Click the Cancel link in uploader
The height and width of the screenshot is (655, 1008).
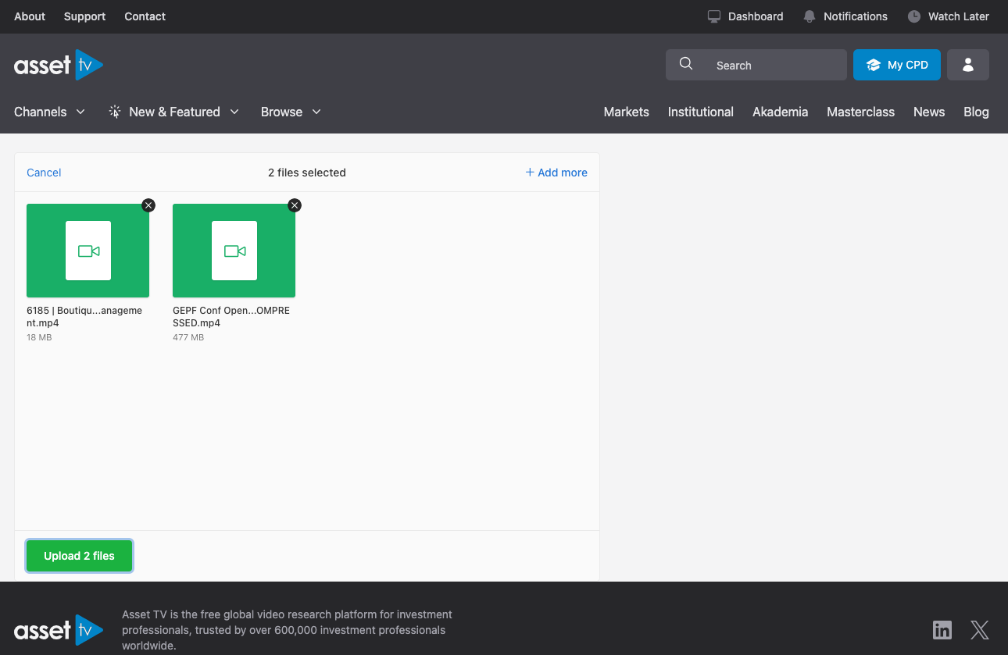click(44, 173)
